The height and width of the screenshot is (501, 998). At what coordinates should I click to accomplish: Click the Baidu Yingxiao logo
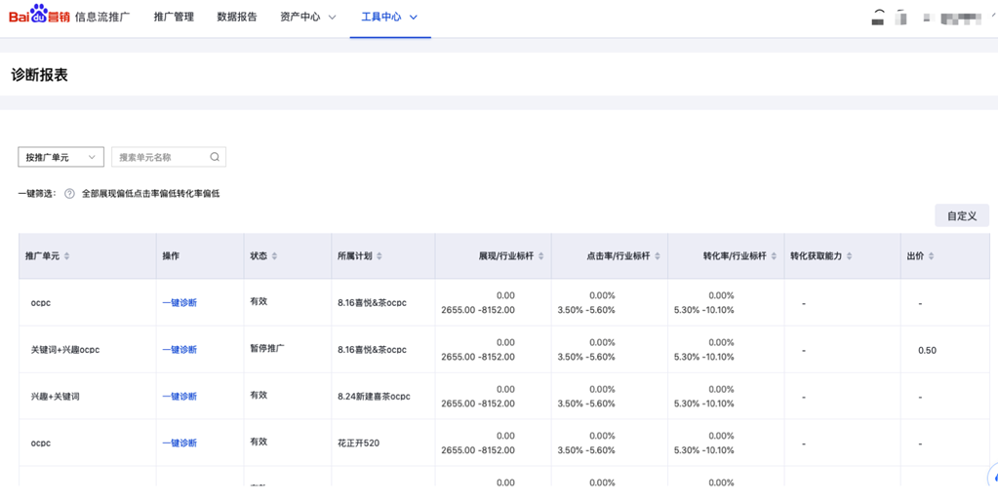coord(40,17)
